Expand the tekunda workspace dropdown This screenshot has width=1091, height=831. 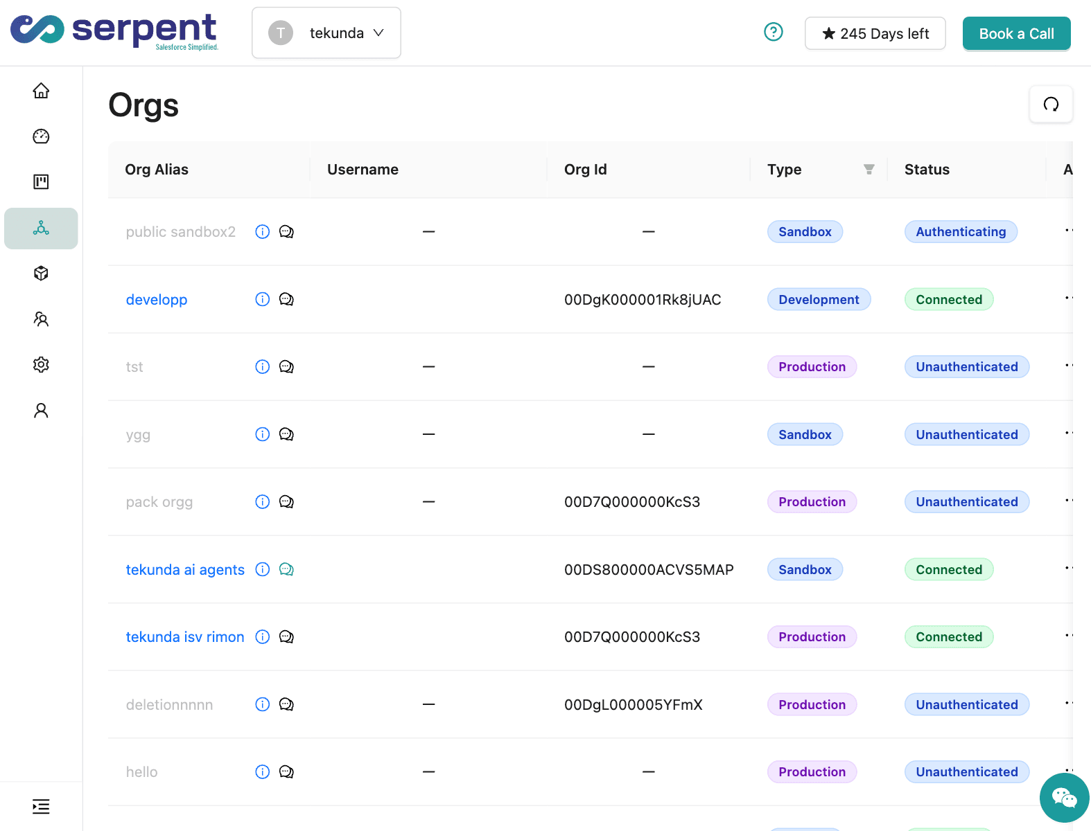pyautogui.click(x=326, y=33)
